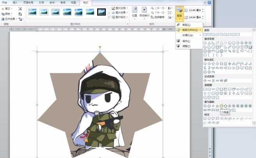Open the 插入 Insert tab
This screenshot has width=256, height=158.
15,2
